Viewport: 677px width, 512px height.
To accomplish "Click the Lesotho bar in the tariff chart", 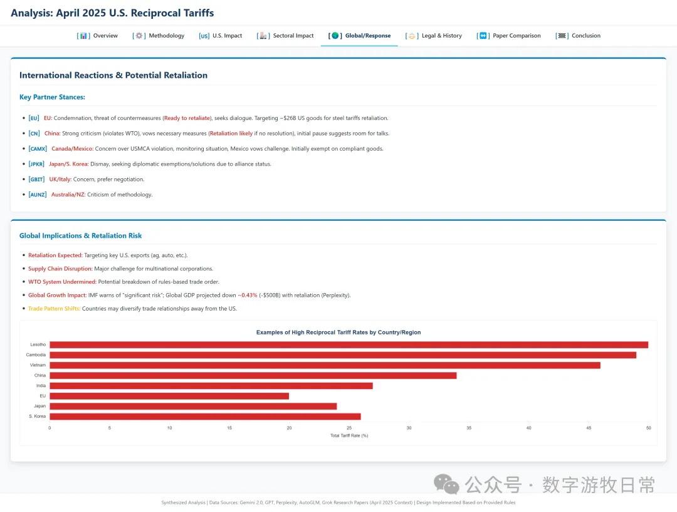I will click(x=349, y=344).
